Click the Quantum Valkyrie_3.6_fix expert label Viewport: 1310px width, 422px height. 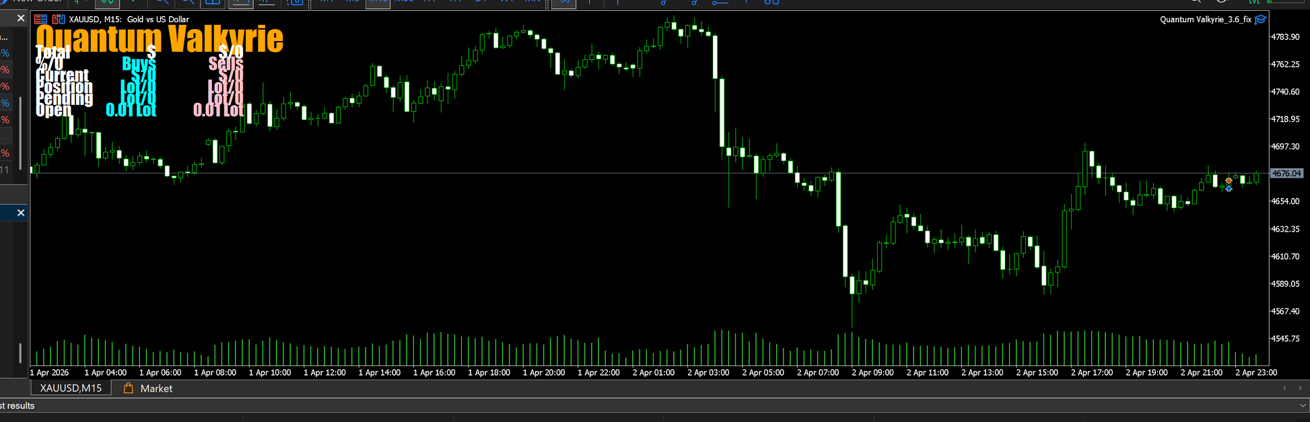click(x=1205, y=20)
